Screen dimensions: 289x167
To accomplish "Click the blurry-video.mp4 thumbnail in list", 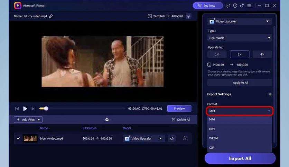I will (x=30, y=138).
